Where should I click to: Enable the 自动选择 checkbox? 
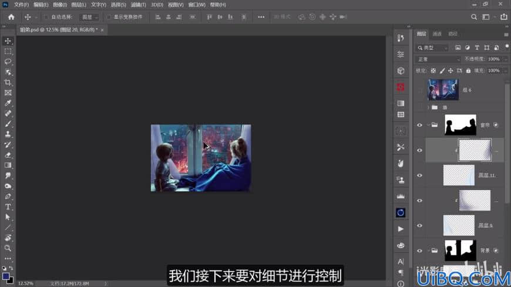coord(46,17)
